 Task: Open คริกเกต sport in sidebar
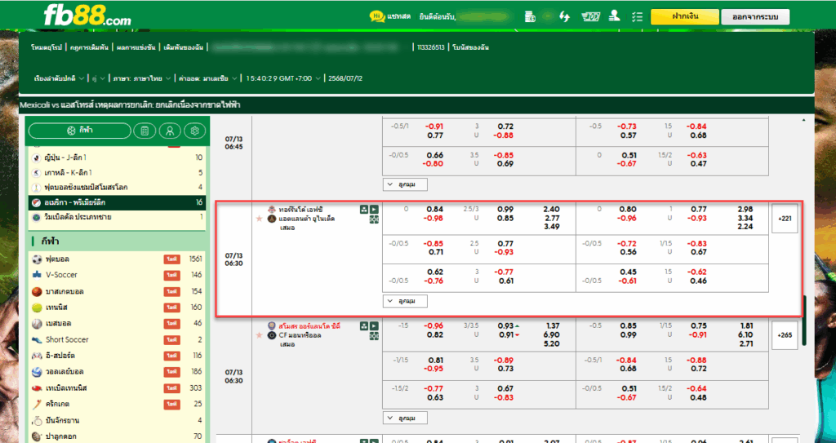pos(118,404)
